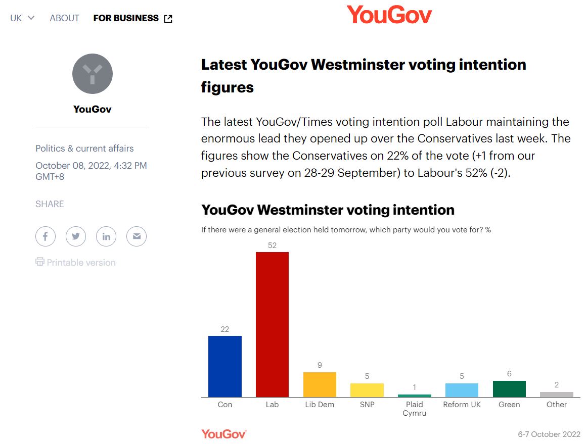The height and width of the screenshot is (444, 586).
Task: Open the ABOUT menu item
Action: [x=64, y=18]
